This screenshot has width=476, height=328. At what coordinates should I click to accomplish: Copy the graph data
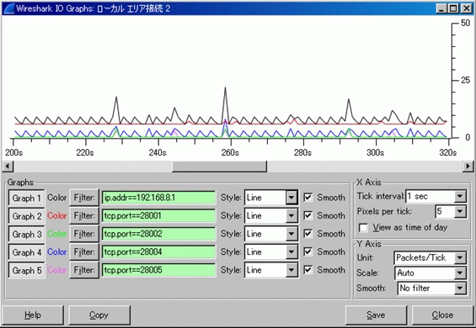(x=99, y=315)
